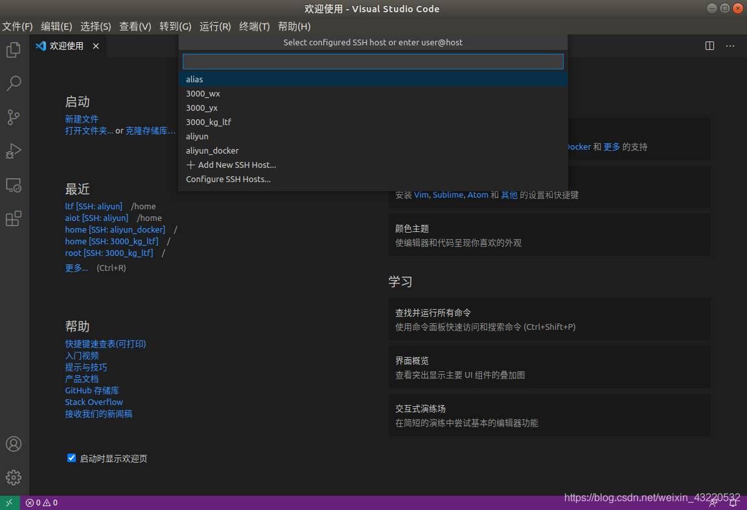Open the 颜色主题 card
The width and height of the screenshot is (747, 510).
pyautogui.click(x=550, y=235)
